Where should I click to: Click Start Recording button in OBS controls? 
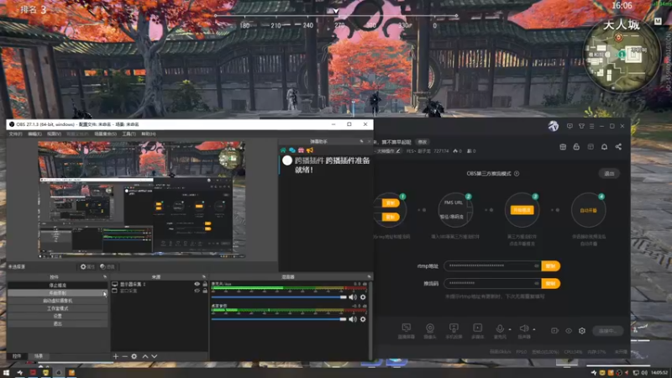[57, 293]
